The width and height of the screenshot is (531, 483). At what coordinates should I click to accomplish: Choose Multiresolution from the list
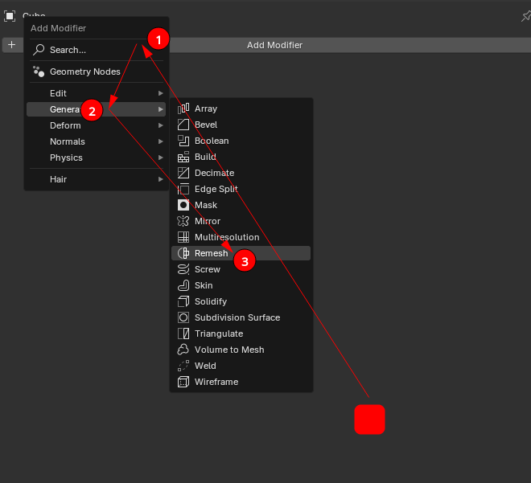click(x=227, y=237)
